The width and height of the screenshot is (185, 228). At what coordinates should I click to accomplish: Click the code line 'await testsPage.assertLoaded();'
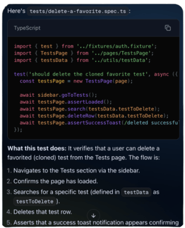click(x=66, y=102)
